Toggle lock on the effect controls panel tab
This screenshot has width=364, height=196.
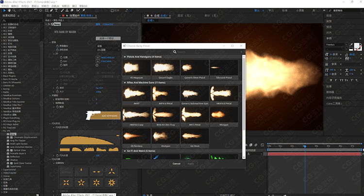(67, 16)
